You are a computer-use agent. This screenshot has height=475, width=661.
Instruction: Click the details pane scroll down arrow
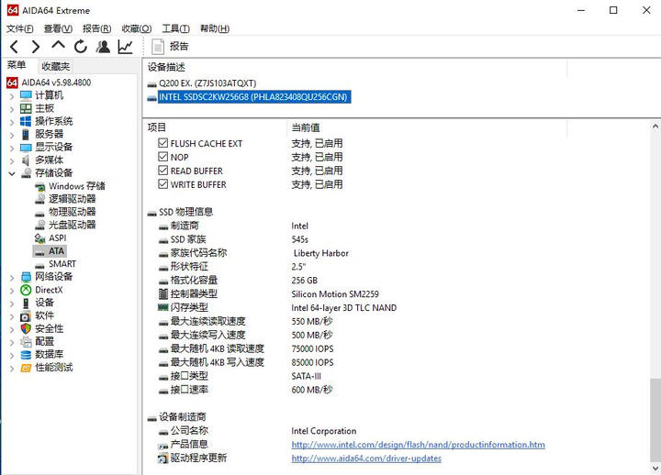pos(655,469)
